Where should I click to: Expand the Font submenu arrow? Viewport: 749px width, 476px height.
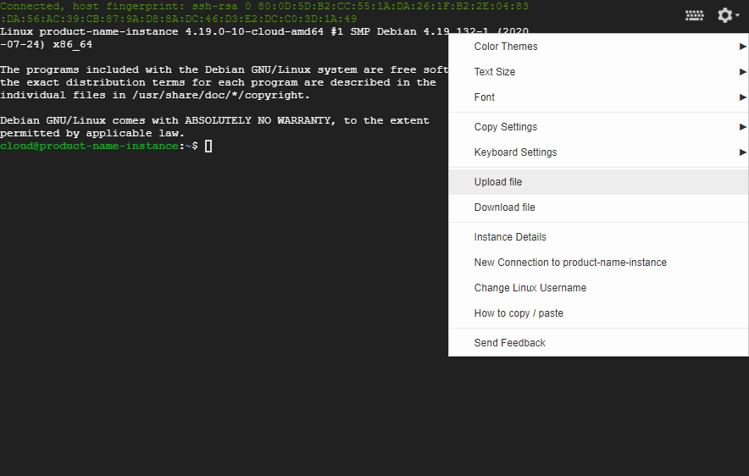pyautogui.click(x=742, y=97)
